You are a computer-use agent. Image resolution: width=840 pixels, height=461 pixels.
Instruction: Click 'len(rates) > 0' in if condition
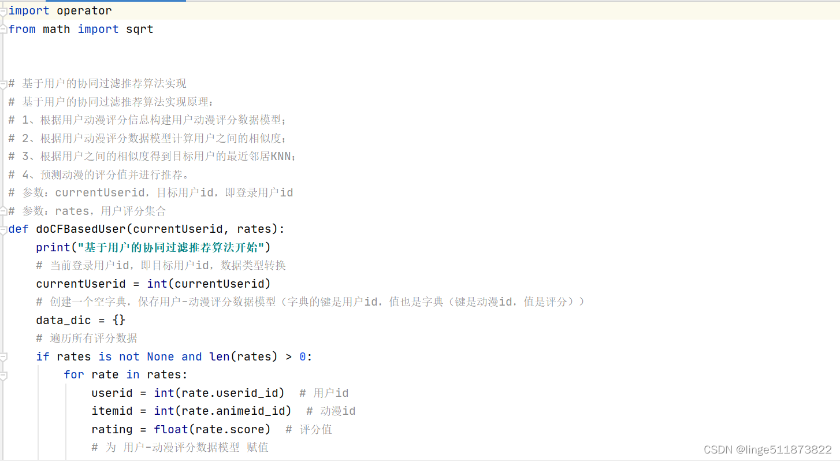[258, 357]
